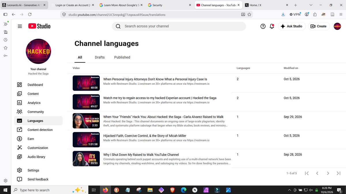
Task: Switch to the Published tab
Action: [x=122, y=57]
